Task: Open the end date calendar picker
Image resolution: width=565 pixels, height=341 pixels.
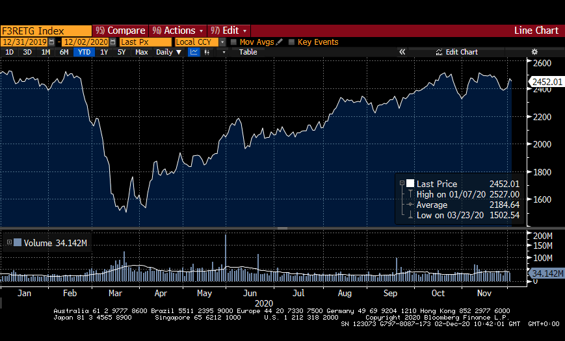Action: click(112, 42)
